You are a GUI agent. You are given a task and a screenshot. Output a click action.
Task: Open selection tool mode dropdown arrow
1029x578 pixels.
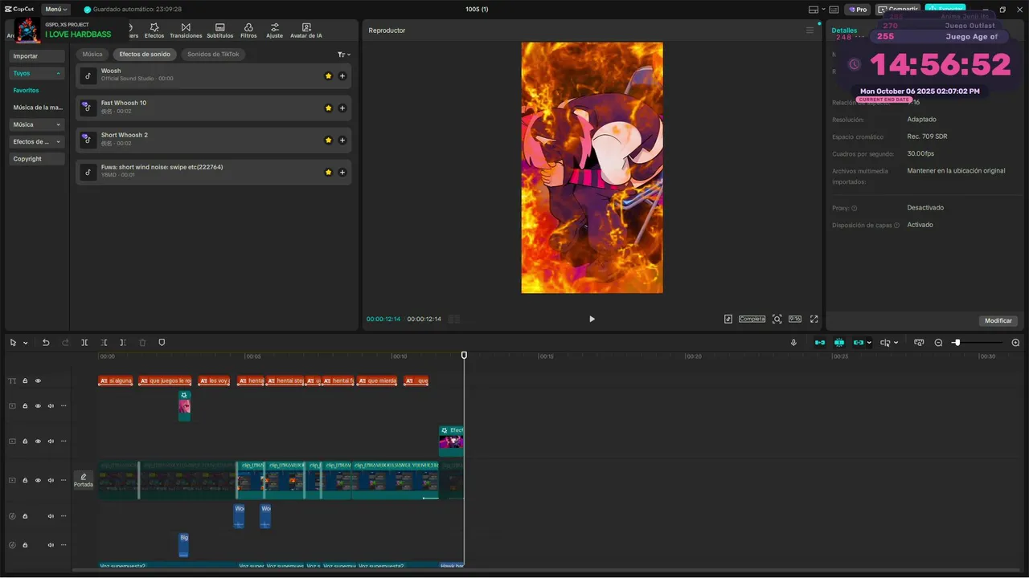point(26,343)
